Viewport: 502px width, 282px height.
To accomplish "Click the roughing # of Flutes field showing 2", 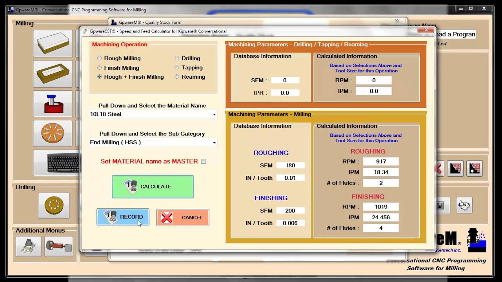I will point(381,183).
